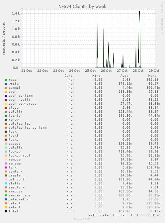Click the setattr legend label
Viewport: 165px width, 223px height.
(16, 112)
